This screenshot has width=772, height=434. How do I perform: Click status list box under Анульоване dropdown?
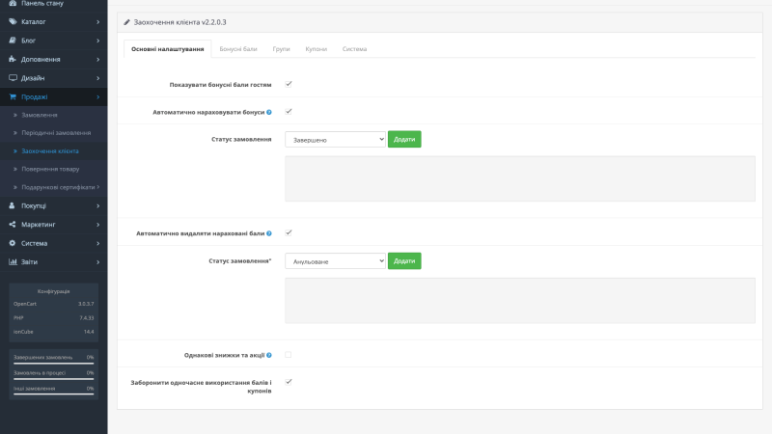coord(520,301)
